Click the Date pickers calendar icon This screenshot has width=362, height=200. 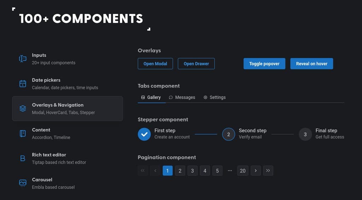pos(23,84)
